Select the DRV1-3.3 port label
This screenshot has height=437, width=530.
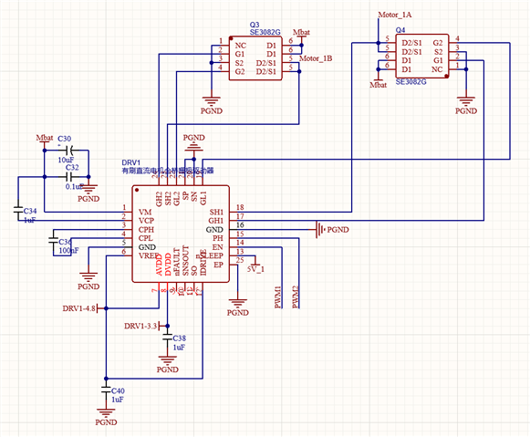coord(142,326)
